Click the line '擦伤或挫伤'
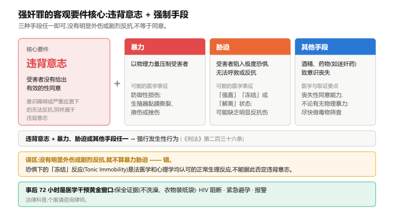 [145, 112]
